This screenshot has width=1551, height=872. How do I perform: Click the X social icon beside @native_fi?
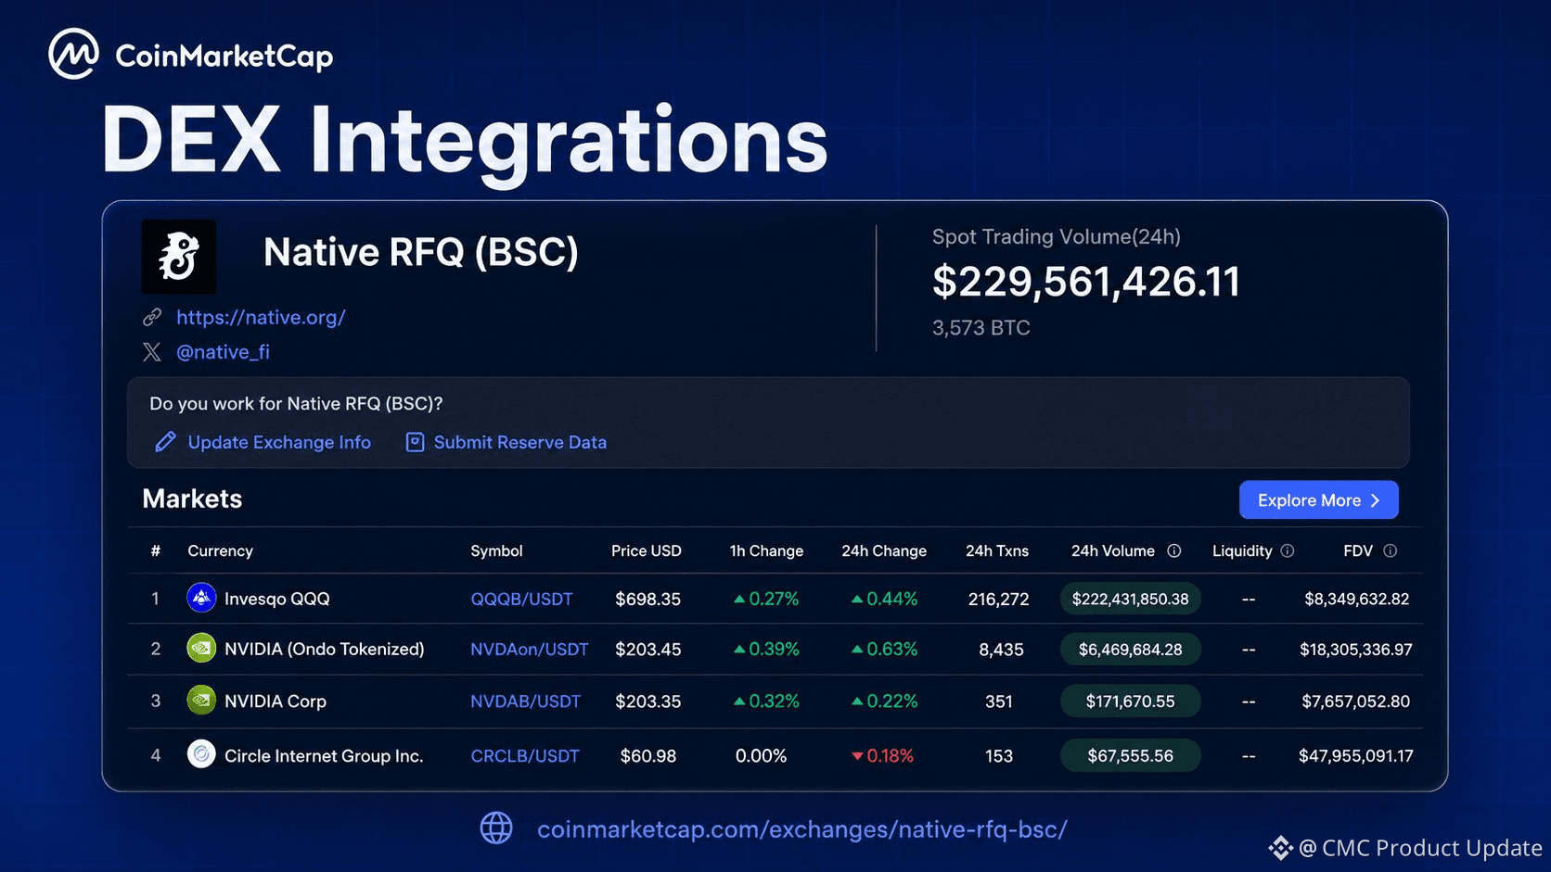click(x=152, y=352)
